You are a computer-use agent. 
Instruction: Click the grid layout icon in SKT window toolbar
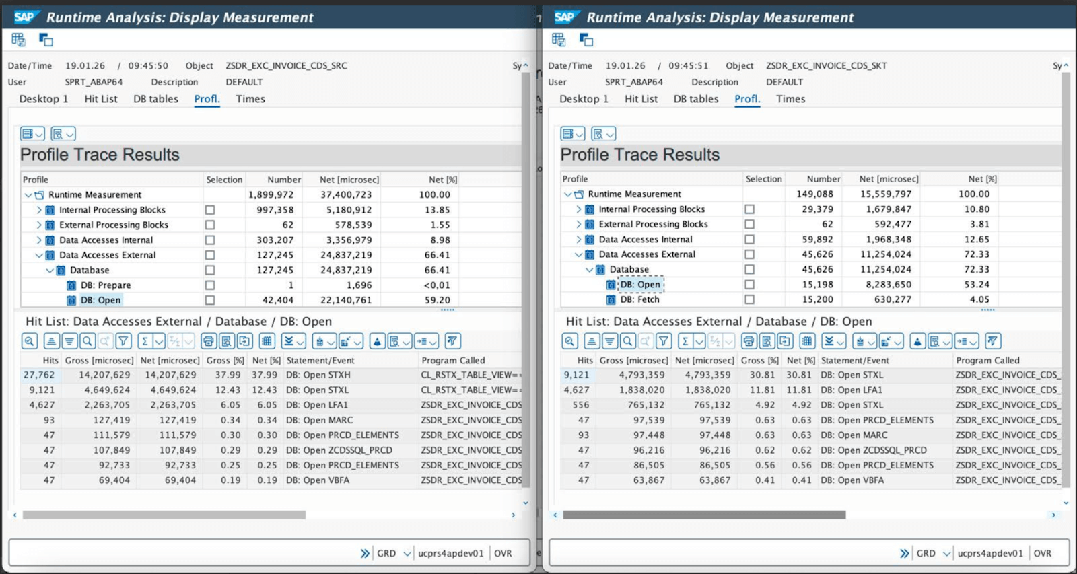(x=807, y=341)
